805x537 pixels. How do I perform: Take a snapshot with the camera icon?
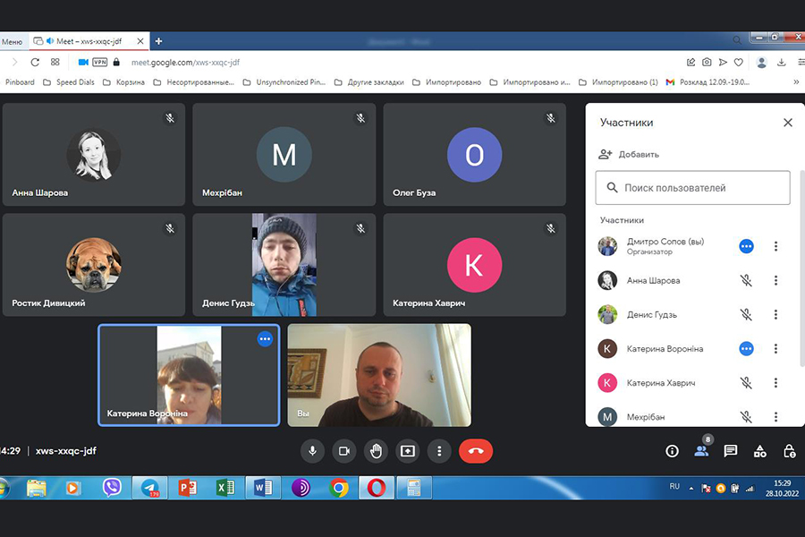707,62
